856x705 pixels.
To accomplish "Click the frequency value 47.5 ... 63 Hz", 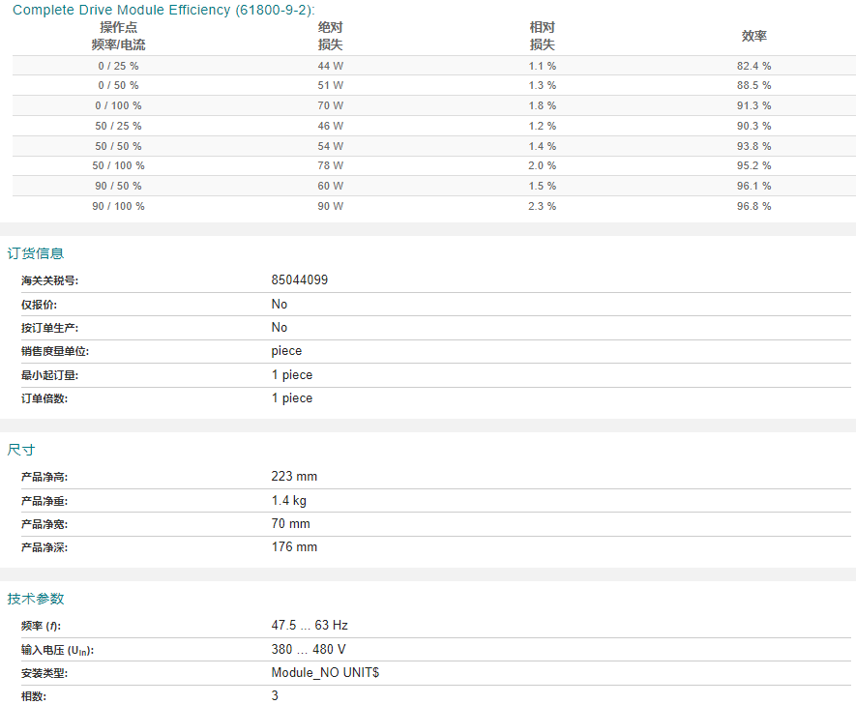I will coord(310,626).
